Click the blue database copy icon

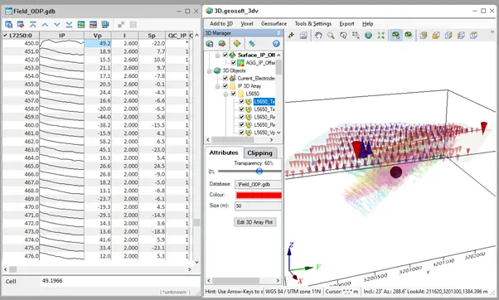(105, 25)
